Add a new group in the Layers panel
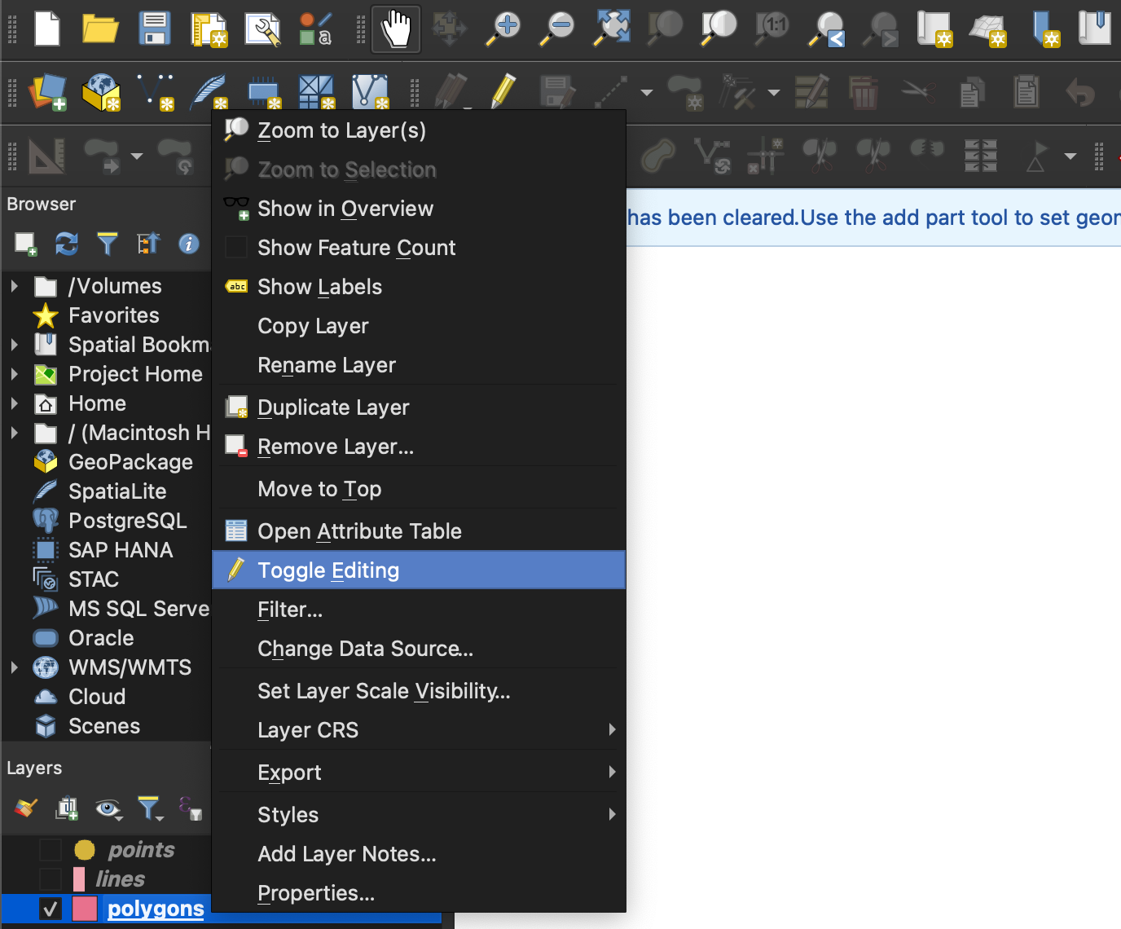The image size is (1121, 929). click(66, 808)
